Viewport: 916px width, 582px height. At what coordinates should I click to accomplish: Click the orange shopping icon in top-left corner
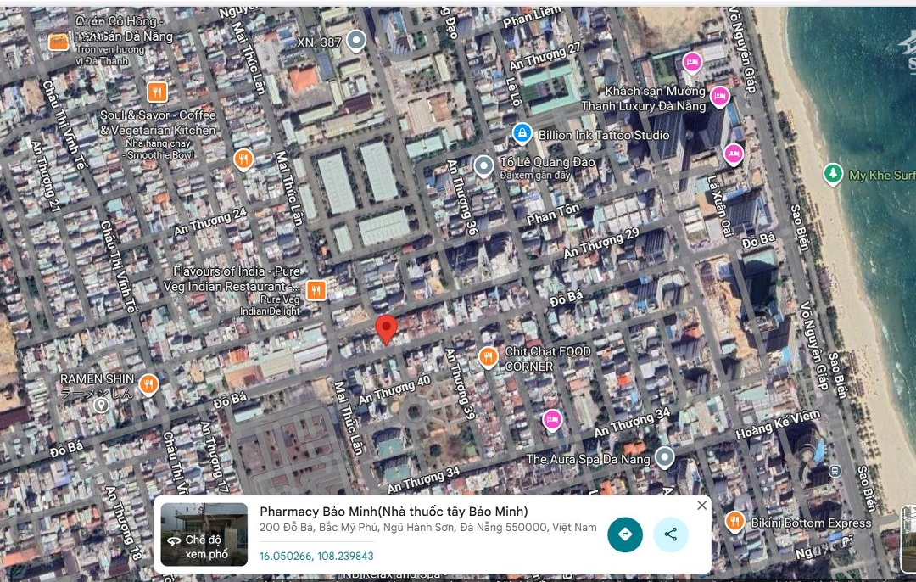click(x=59, y=41)
